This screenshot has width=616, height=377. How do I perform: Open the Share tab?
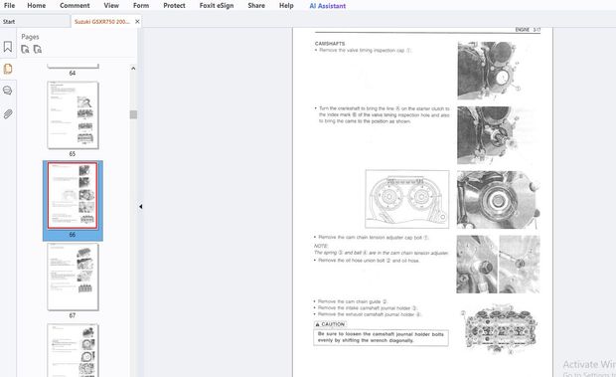click(x=256, y=6)
